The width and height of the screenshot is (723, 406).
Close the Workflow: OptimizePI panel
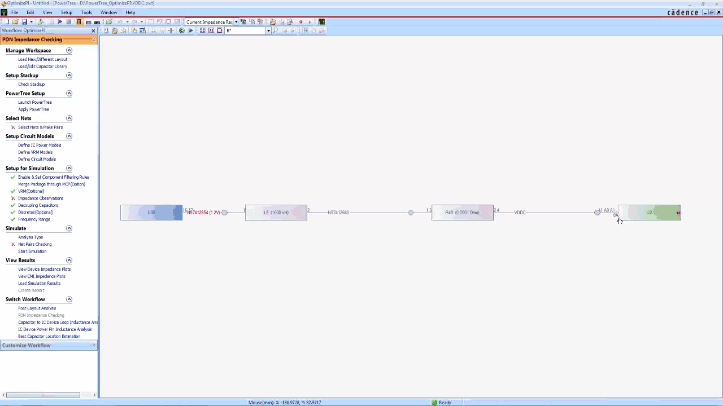click(x=93, y=30)
